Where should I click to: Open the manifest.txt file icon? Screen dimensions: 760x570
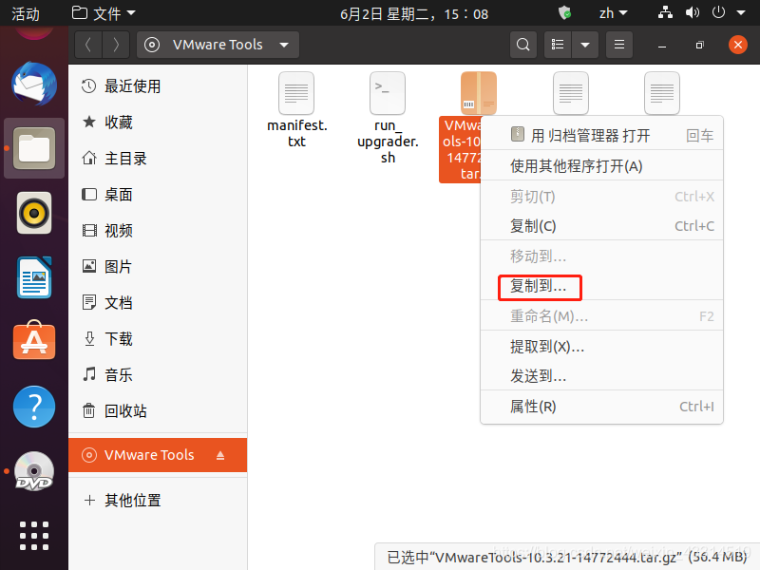pos(296,93)
